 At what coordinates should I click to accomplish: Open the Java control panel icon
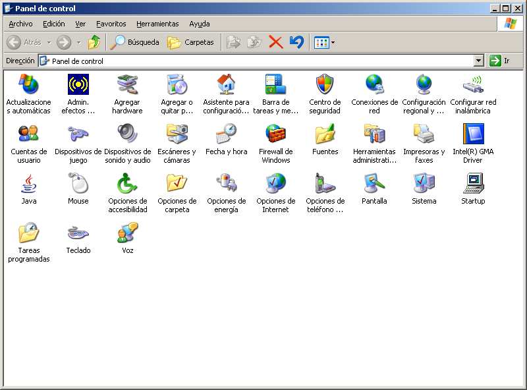click(x=28, y=184)
